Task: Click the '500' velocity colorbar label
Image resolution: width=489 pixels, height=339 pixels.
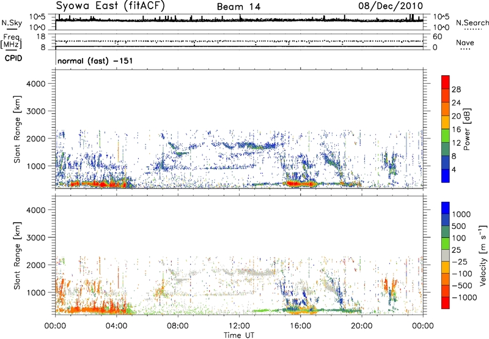Action: coord(459,226)
